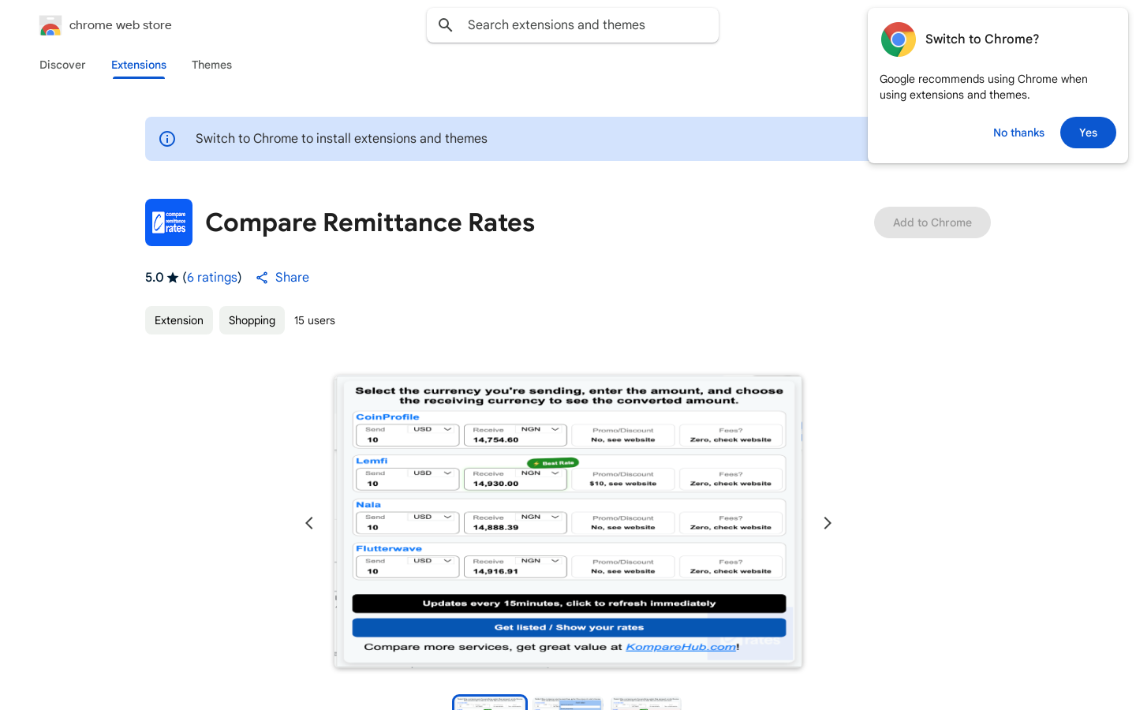Click Yes in Switch to Chrome popup
The image size is (1136, 710).
(x=1088, y=133)
